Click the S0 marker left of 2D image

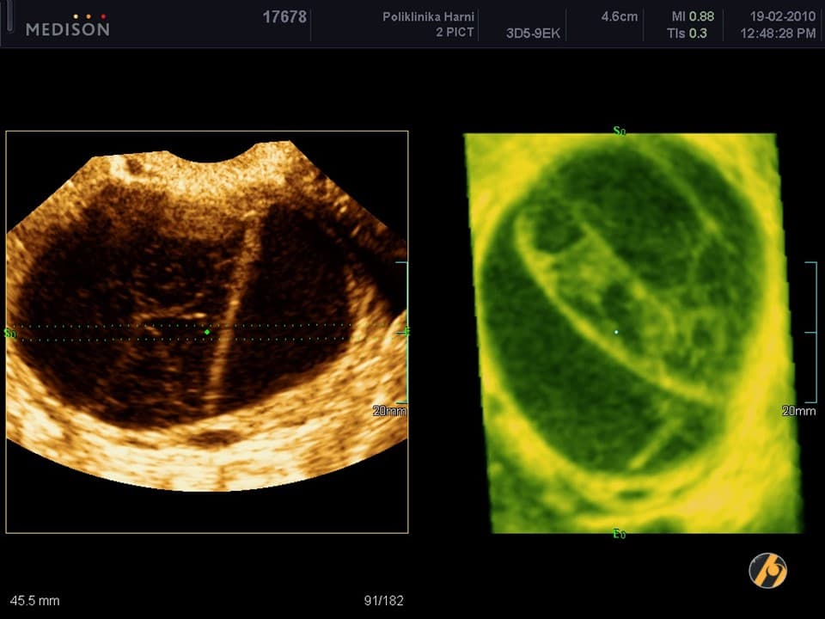[x=9, y=333]
